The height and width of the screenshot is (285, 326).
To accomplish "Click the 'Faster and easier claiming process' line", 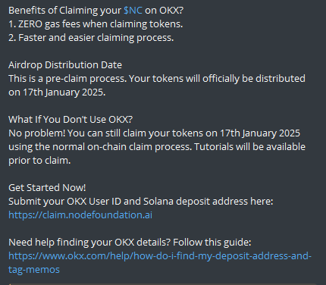I will click(x=91, y=38).
